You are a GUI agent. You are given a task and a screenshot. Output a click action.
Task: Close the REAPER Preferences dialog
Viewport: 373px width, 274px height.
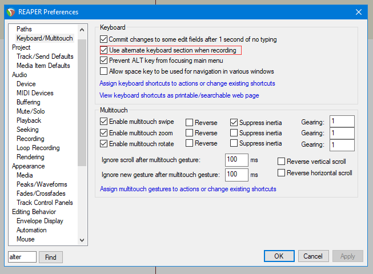point(358,11)
